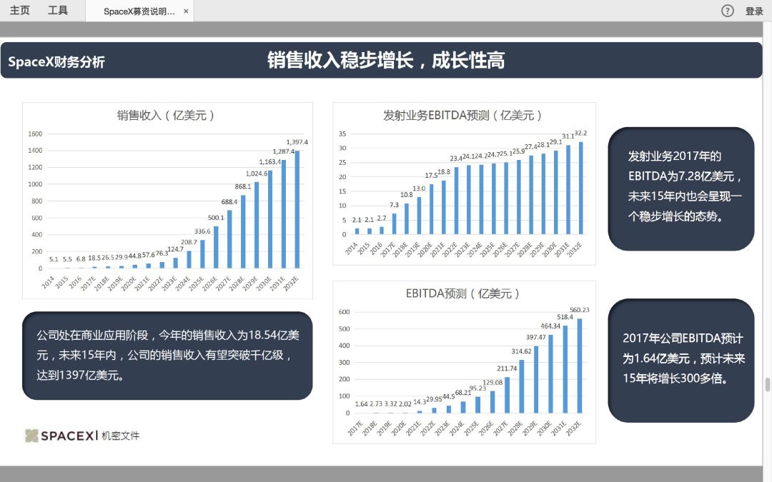Click the text box about 18.54亿美元 sales revenue
772x482 pixels.
pyautogui.click(x=167, y=356)
